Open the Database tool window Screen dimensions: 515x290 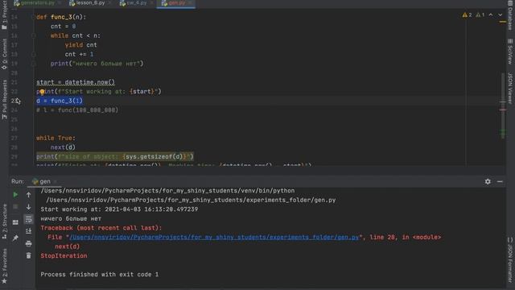point(510,14)
